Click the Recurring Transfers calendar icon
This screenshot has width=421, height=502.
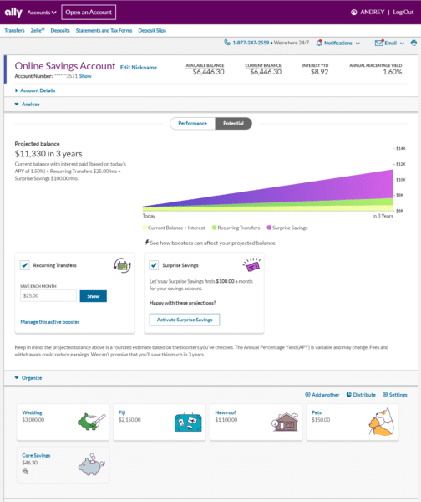pos(123,265)
